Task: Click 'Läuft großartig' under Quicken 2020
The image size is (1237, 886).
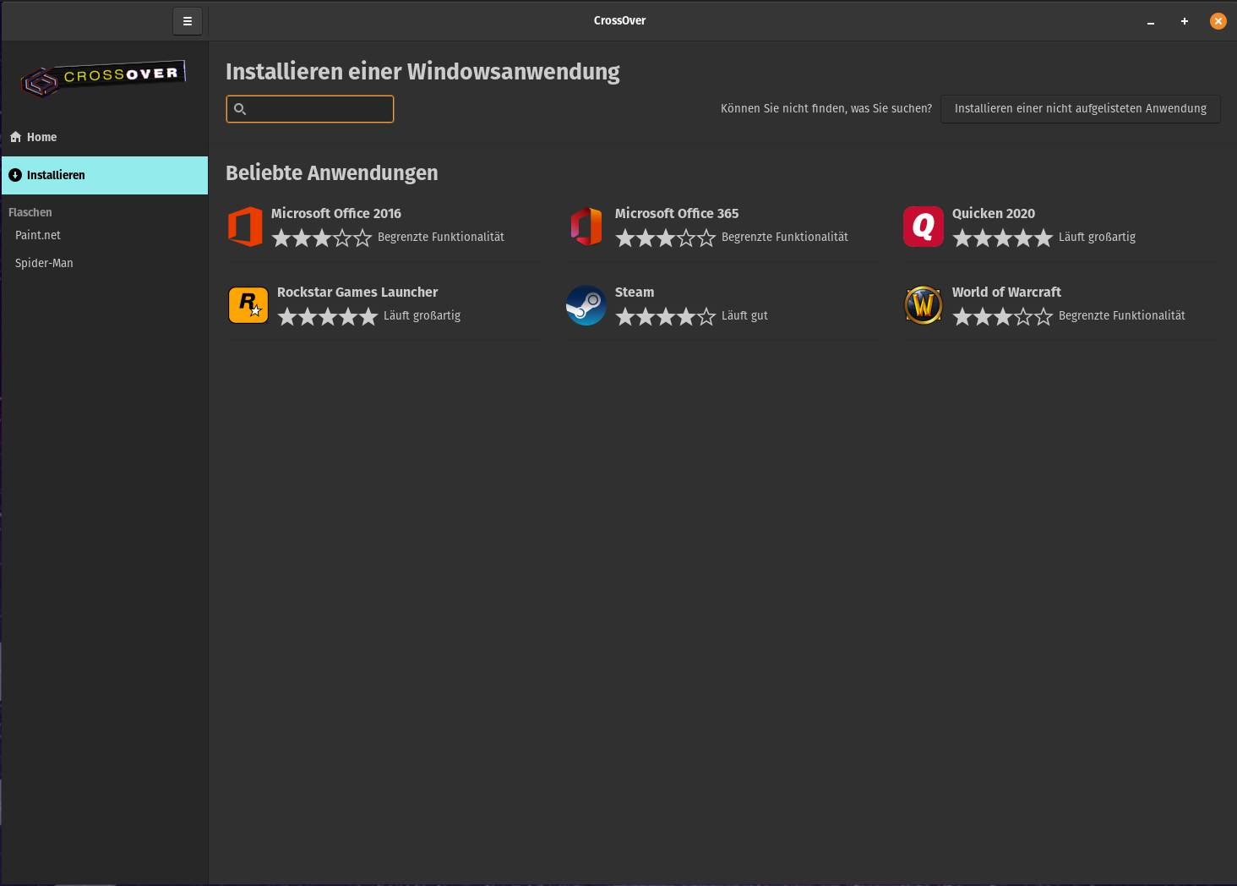Action: click(1097, 238)
